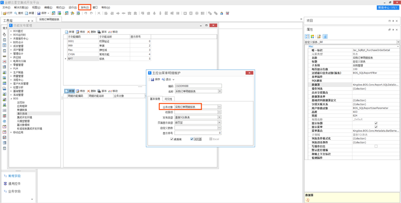Click 脚本 in the lower detail toolbar

click(x=102, y=91)
